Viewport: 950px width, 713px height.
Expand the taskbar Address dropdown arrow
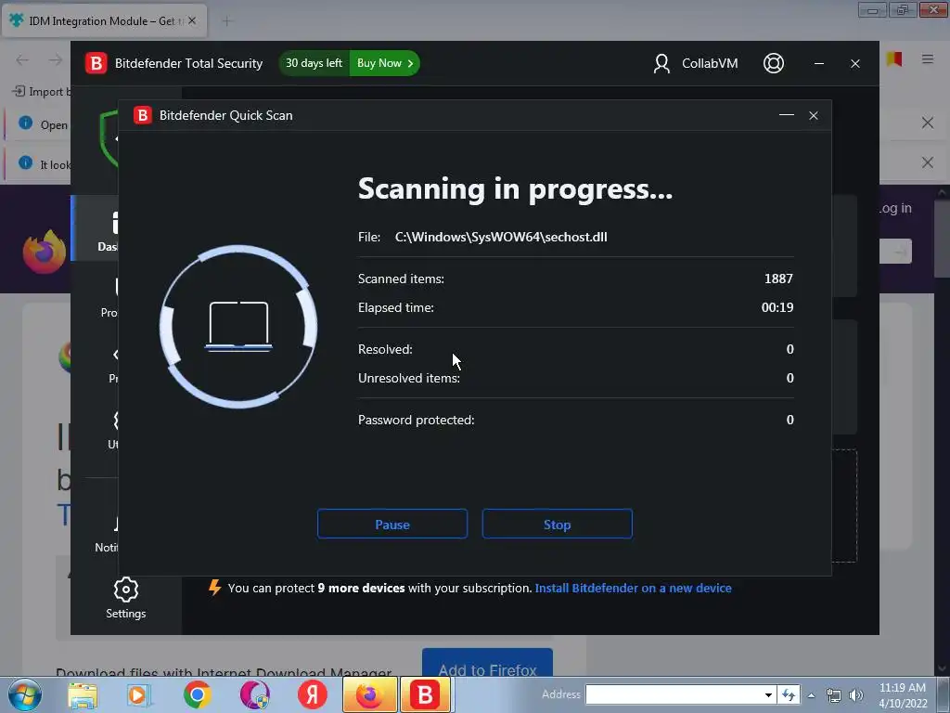click(768, 694)
